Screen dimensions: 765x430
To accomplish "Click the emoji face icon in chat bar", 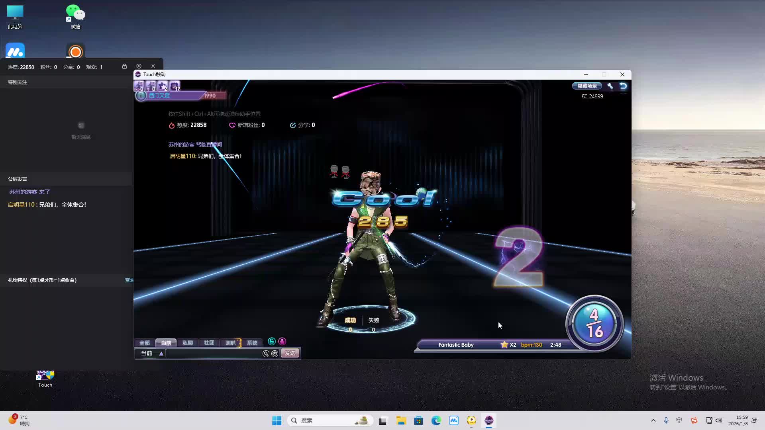I will [275, 354].
